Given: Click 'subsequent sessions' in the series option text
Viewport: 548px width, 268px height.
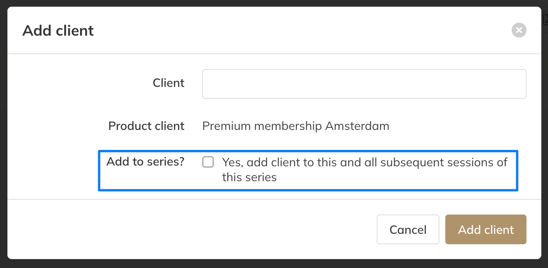Looking at the screenshot, I should [x=427, y=163].
